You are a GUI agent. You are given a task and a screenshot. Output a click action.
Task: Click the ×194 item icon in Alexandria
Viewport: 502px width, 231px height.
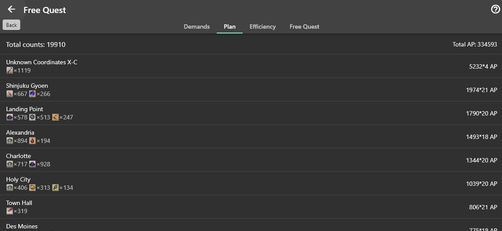tap(32, 141)
